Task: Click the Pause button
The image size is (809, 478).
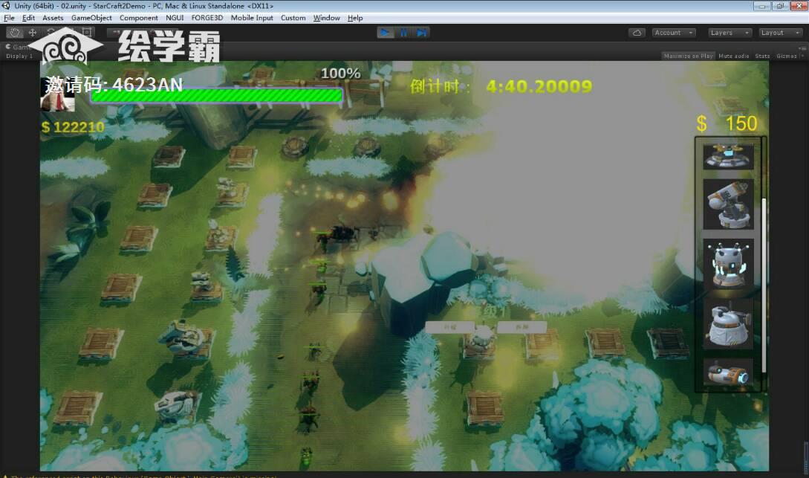Action: coord(403,33)
